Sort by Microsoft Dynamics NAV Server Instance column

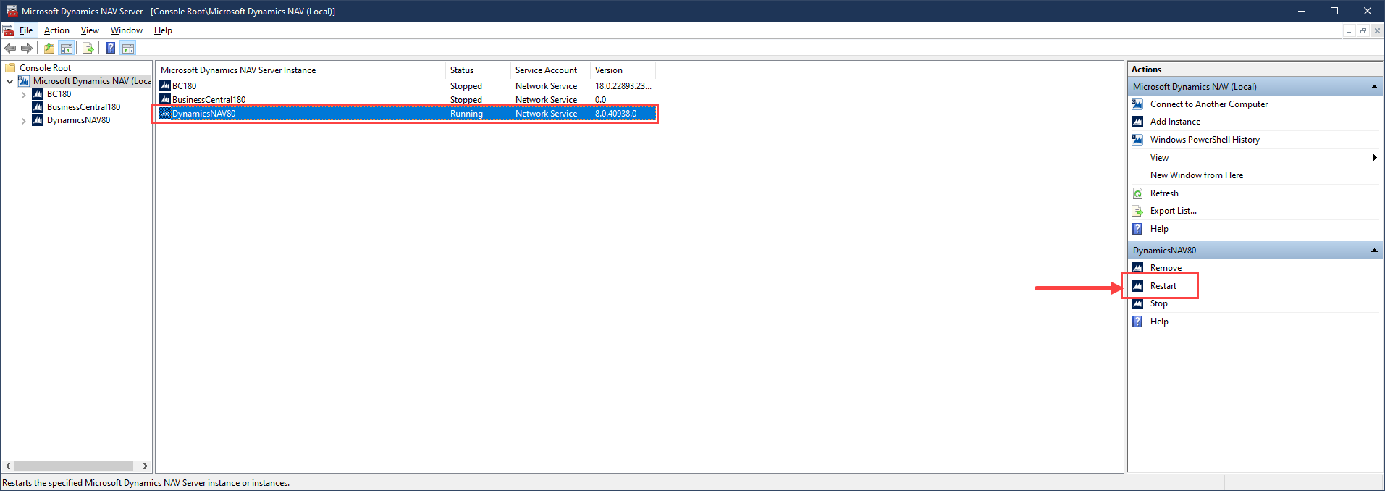300,70
